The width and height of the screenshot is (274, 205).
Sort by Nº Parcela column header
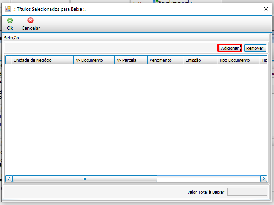tap(131, 60)
